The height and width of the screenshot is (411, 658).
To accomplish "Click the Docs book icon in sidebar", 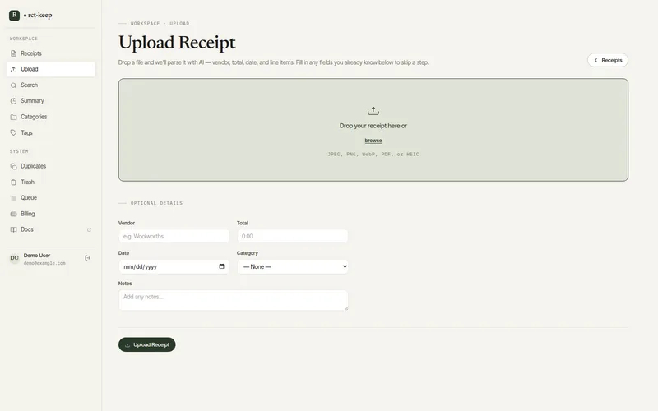I will coord(13,229).
